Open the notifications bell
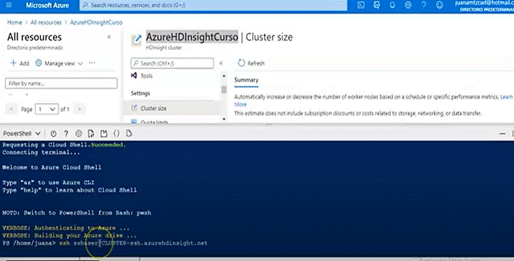514x261 pixels. pos(392,5)
